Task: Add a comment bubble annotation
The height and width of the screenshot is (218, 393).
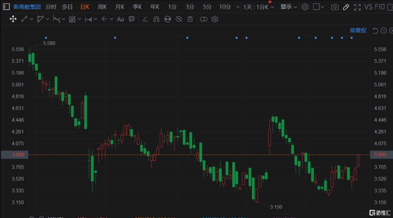Action: [x=132, y=19]
